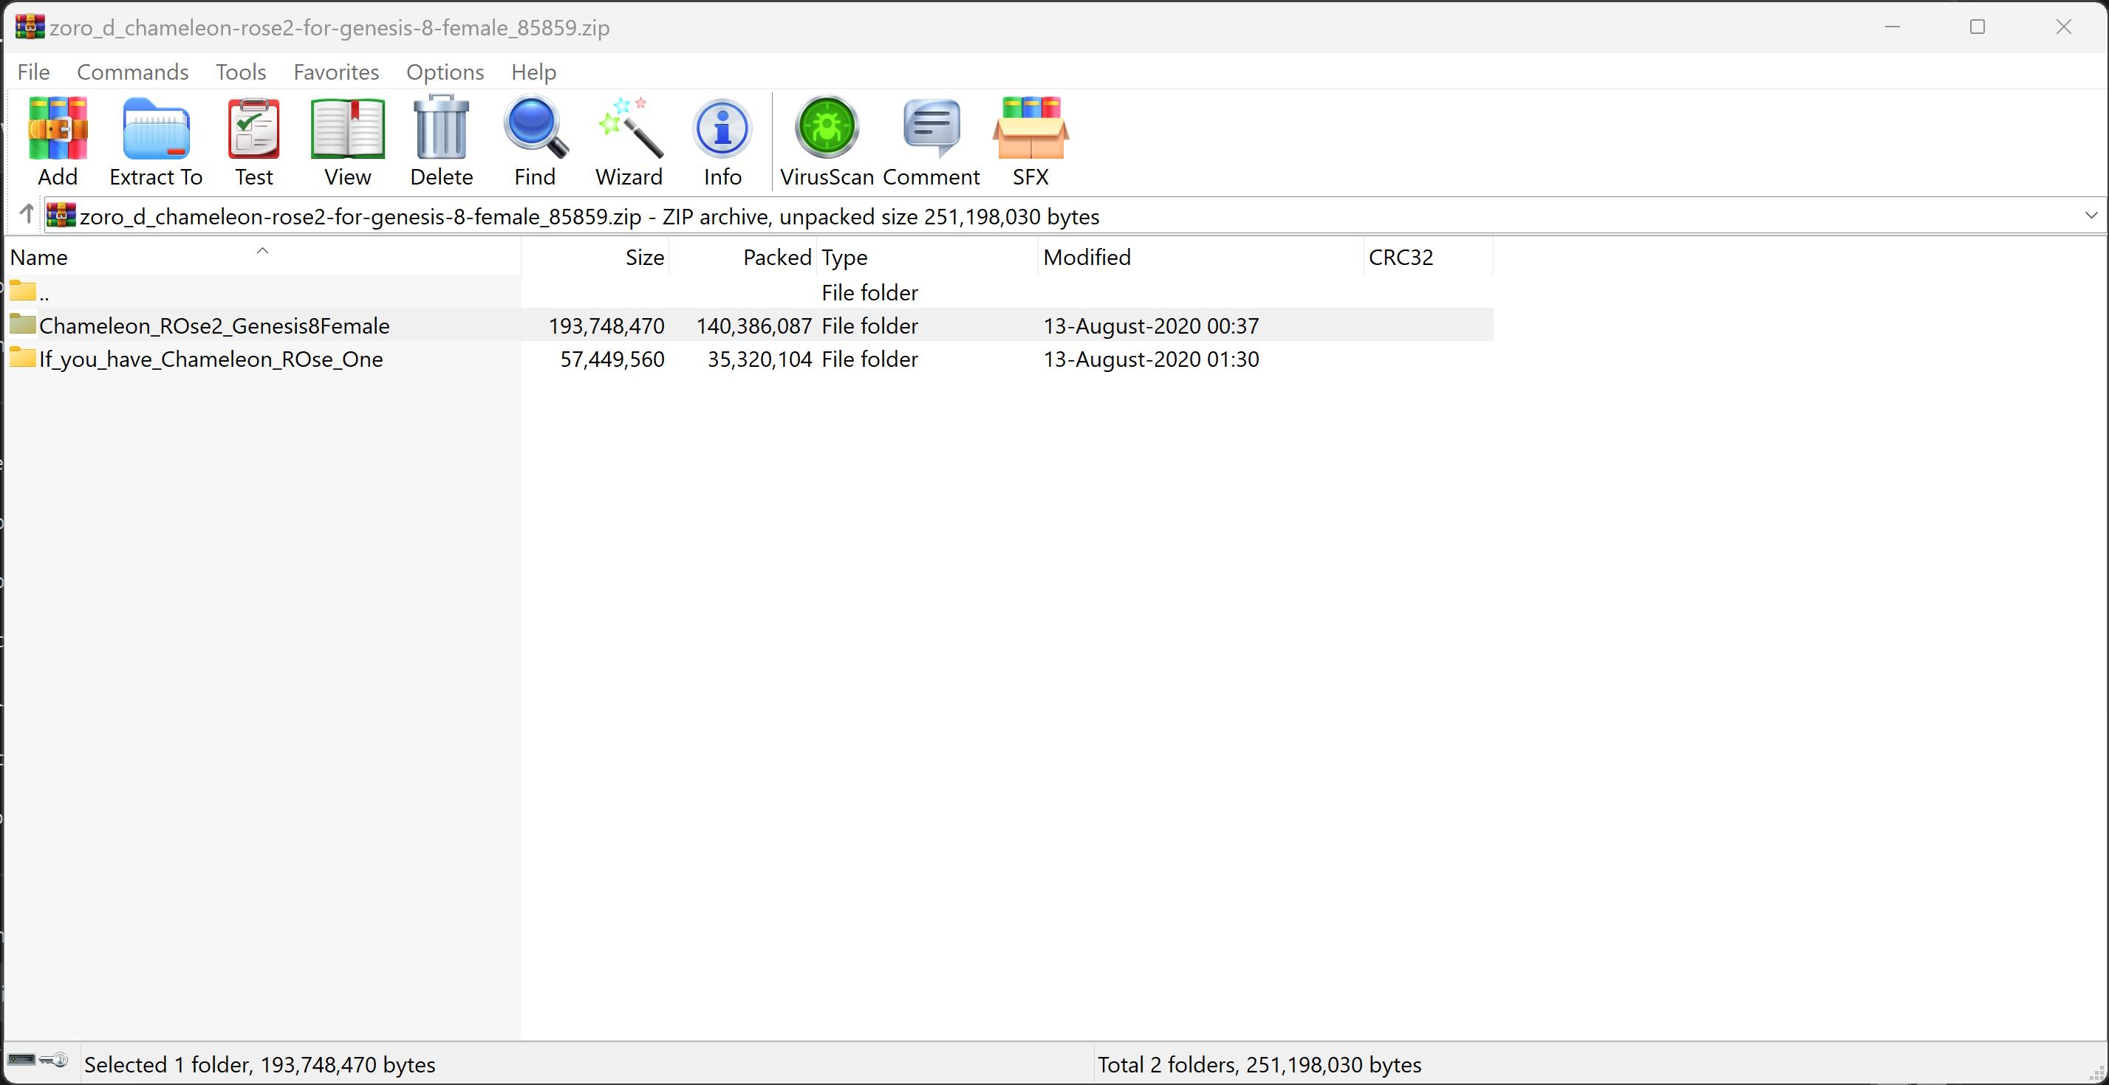This screenshot has width=2109, height=1085.
Task: Open the Find magnifier tool
Action: 535,141
